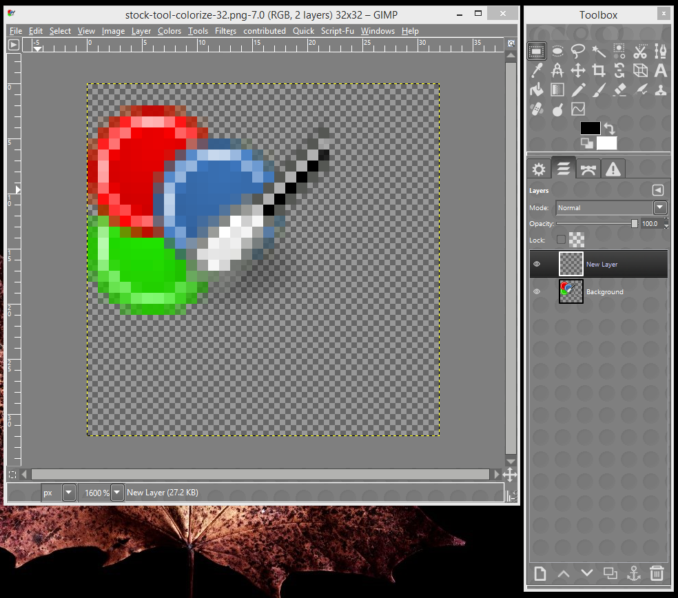The width and height of the screenshot is (678, 598).
Task: Select the Heal bandage tool
Action: (537, 109)
